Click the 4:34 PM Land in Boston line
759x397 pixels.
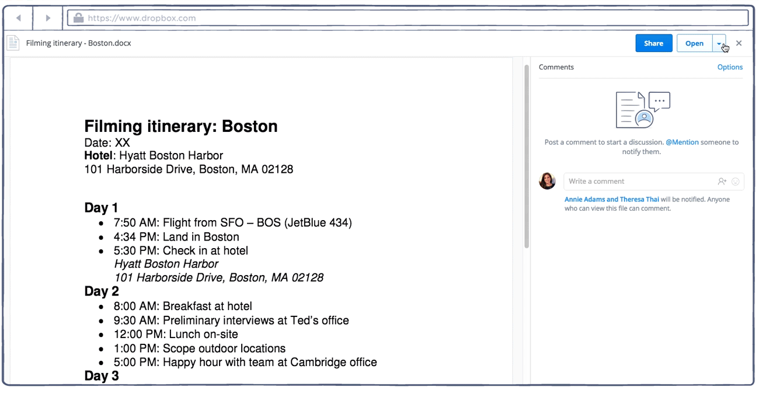176,236
